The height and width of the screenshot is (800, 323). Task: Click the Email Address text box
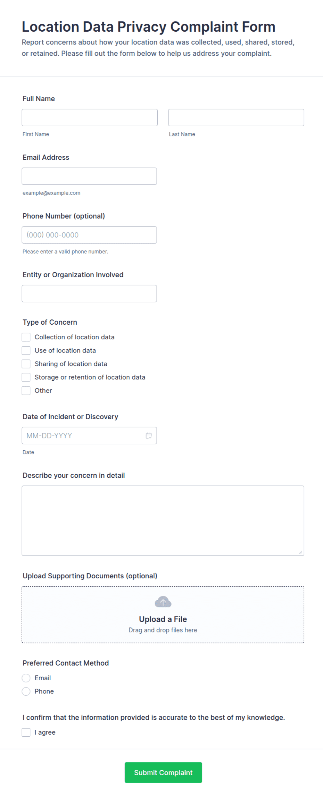89,176
